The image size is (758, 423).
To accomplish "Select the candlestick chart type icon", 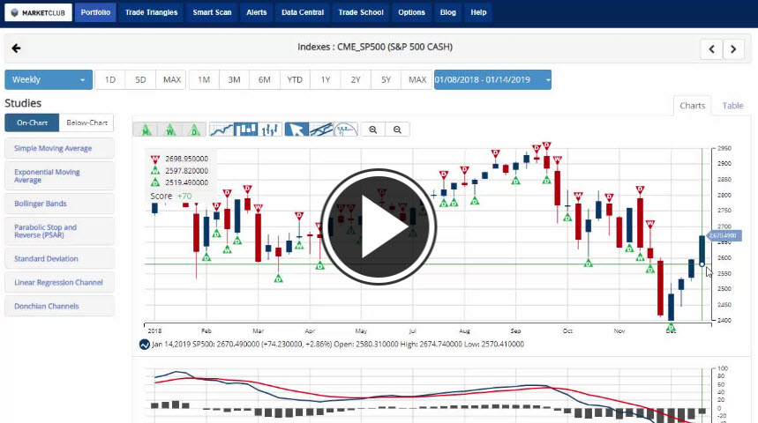I will 246,130.
